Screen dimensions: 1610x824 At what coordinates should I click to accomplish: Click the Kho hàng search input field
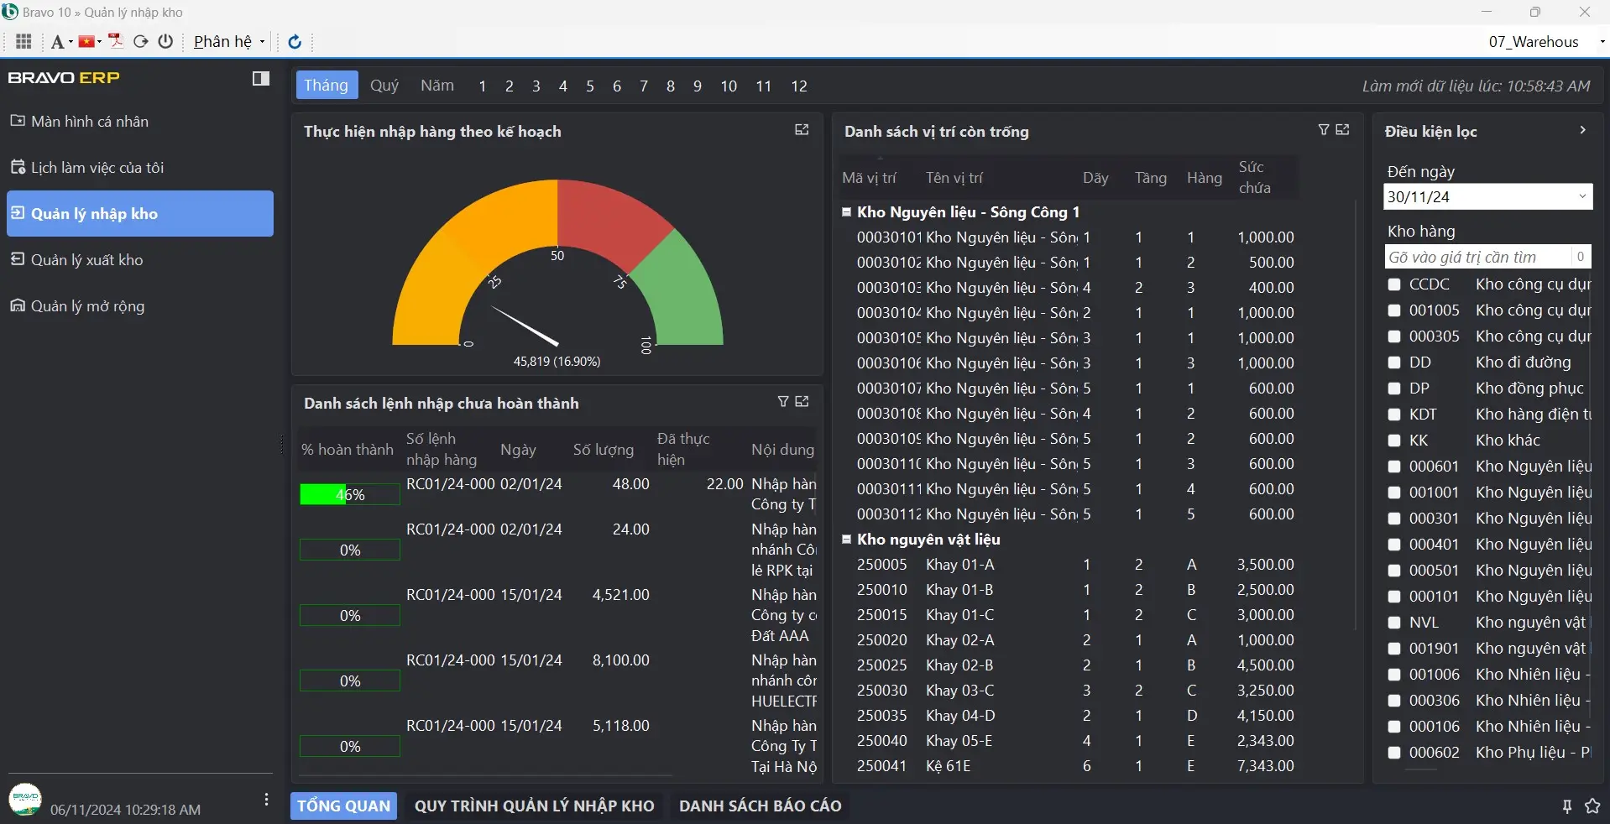pos(1477,257)
